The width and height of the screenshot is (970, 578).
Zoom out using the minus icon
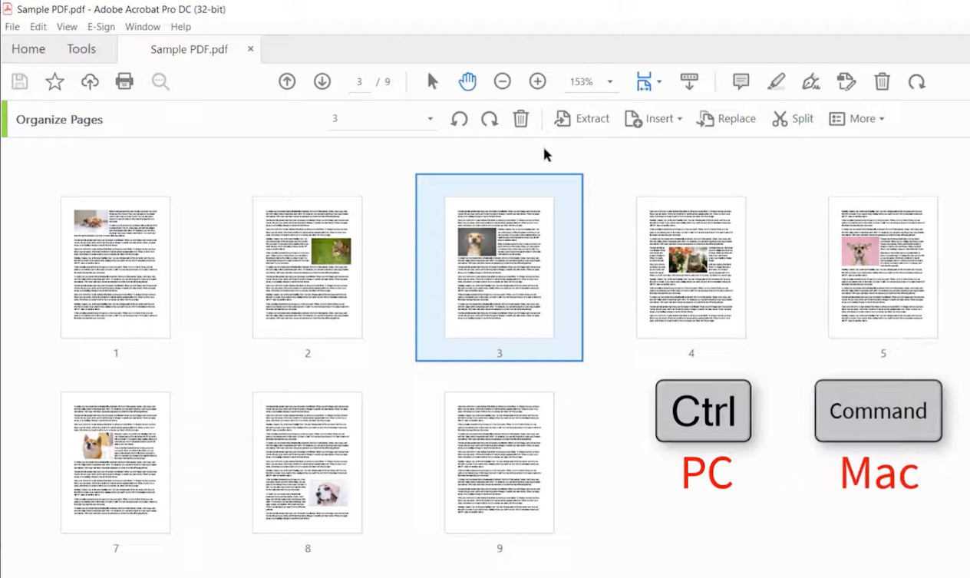(x=502, y=81)
